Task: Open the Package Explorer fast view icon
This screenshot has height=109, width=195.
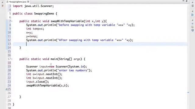Action: (x=2, y=6)
